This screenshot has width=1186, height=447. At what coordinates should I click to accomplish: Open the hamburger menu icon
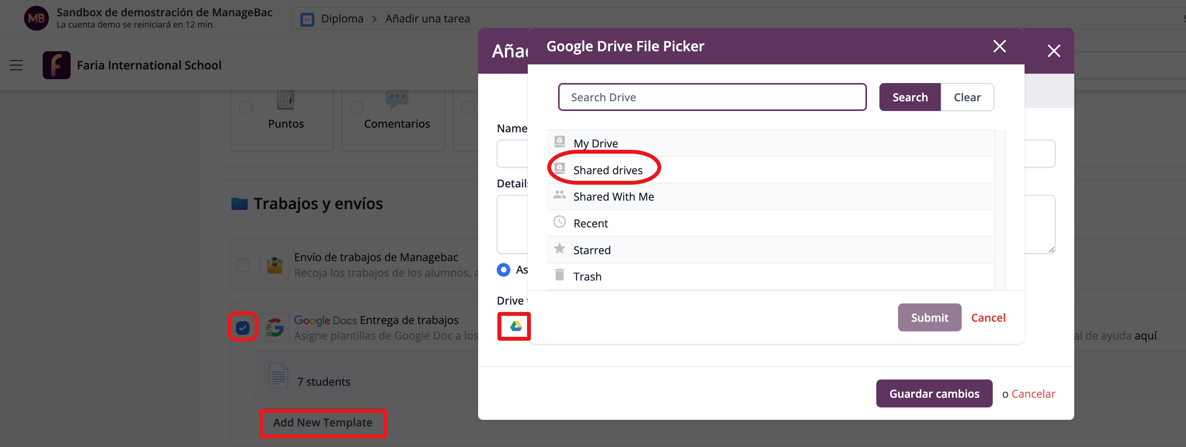point(17,65)
